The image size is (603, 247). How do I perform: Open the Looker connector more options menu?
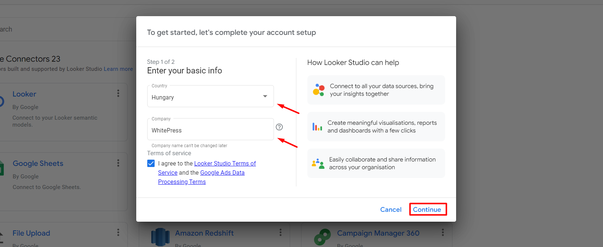[118, 93]
